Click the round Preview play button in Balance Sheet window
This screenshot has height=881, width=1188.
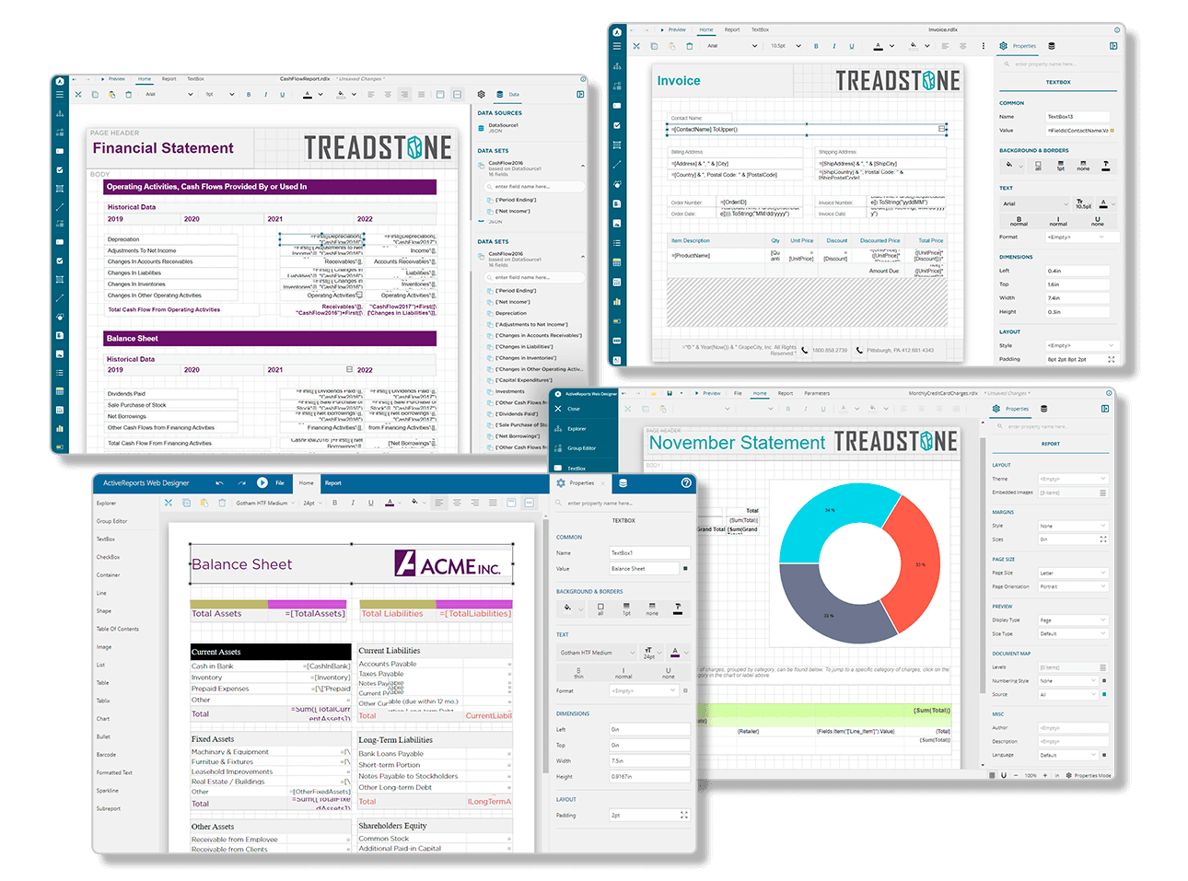262,482
